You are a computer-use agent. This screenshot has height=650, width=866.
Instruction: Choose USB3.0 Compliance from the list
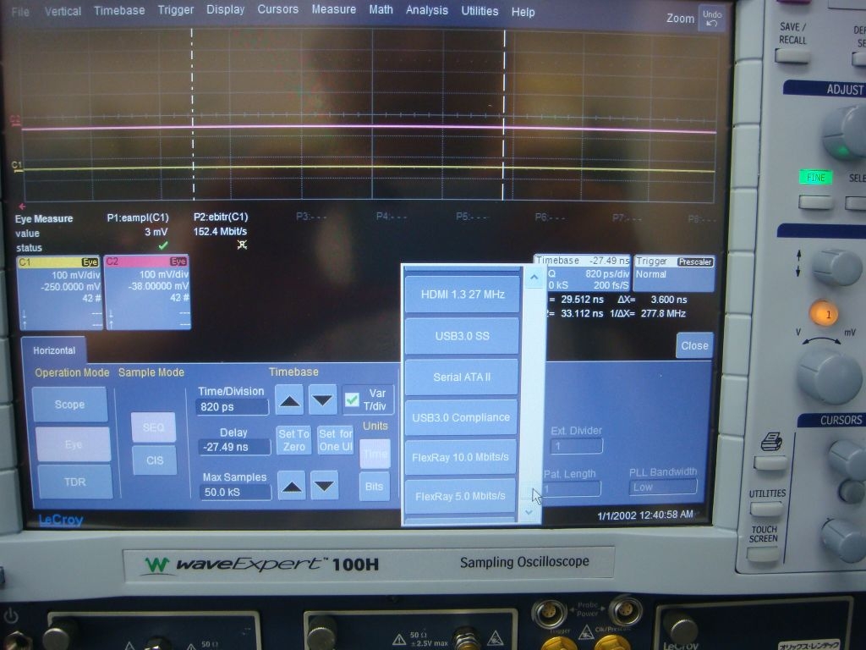461,417
